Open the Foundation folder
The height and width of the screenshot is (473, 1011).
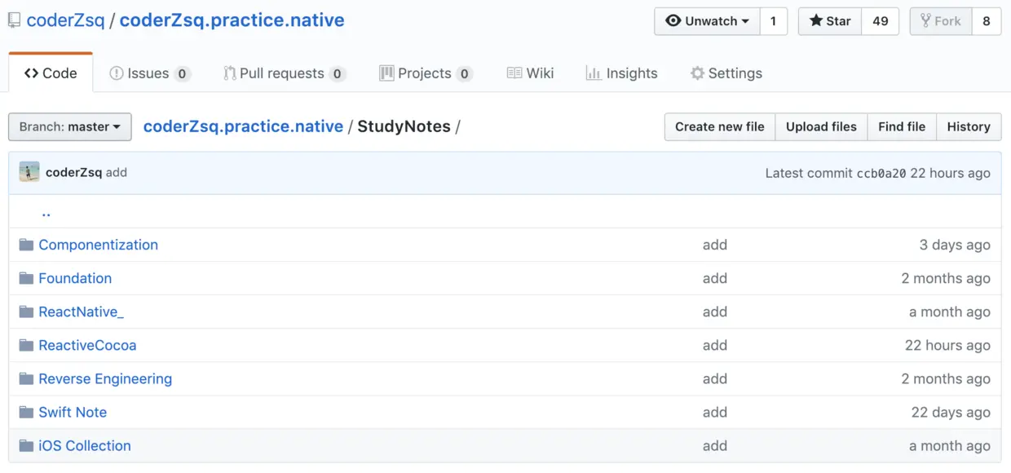pyautogui.click(x=75, y=278)
